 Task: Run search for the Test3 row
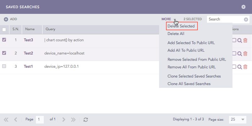point(240,40)
